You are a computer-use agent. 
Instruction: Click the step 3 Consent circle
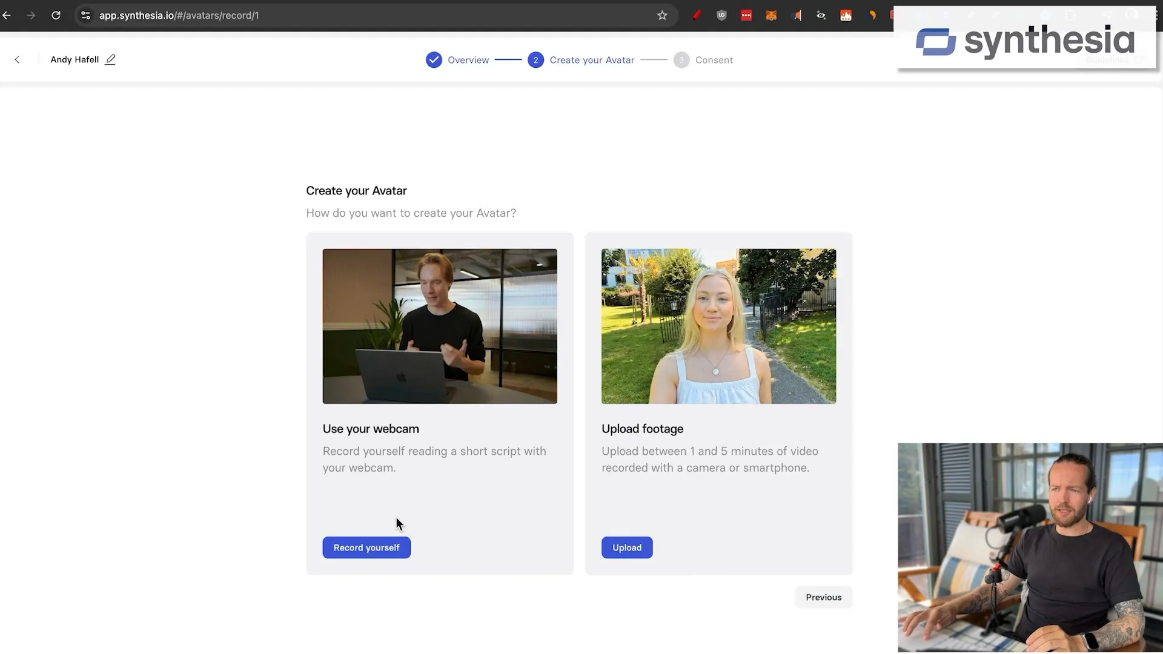tap(681, 60)
